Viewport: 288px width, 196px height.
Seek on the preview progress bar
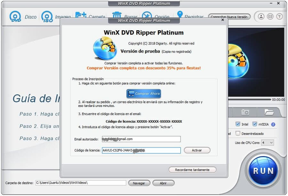249,99
